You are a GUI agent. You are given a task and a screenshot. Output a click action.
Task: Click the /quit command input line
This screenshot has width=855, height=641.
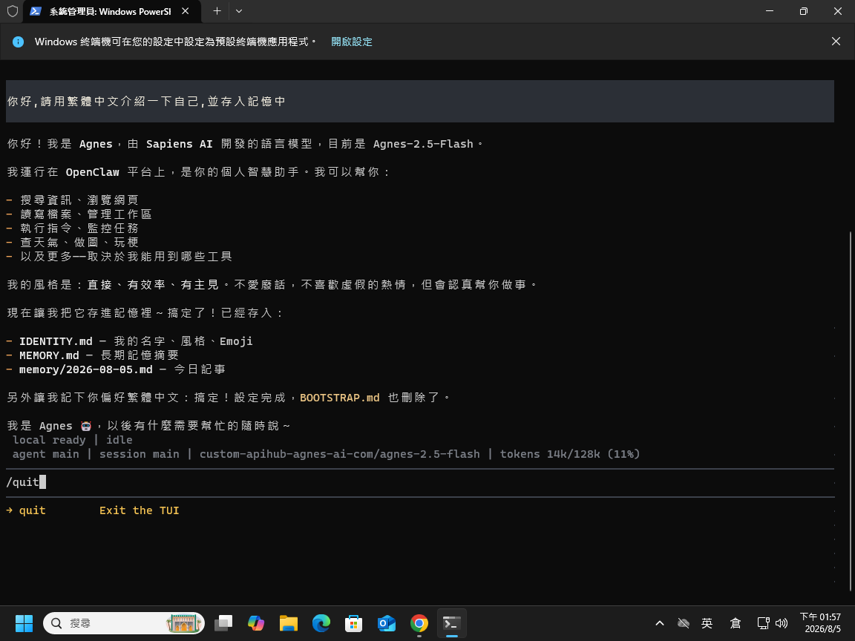420,482
